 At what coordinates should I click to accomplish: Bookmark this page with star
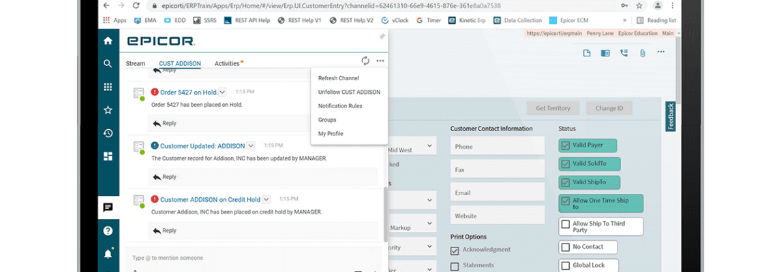[x=639, y=6]
